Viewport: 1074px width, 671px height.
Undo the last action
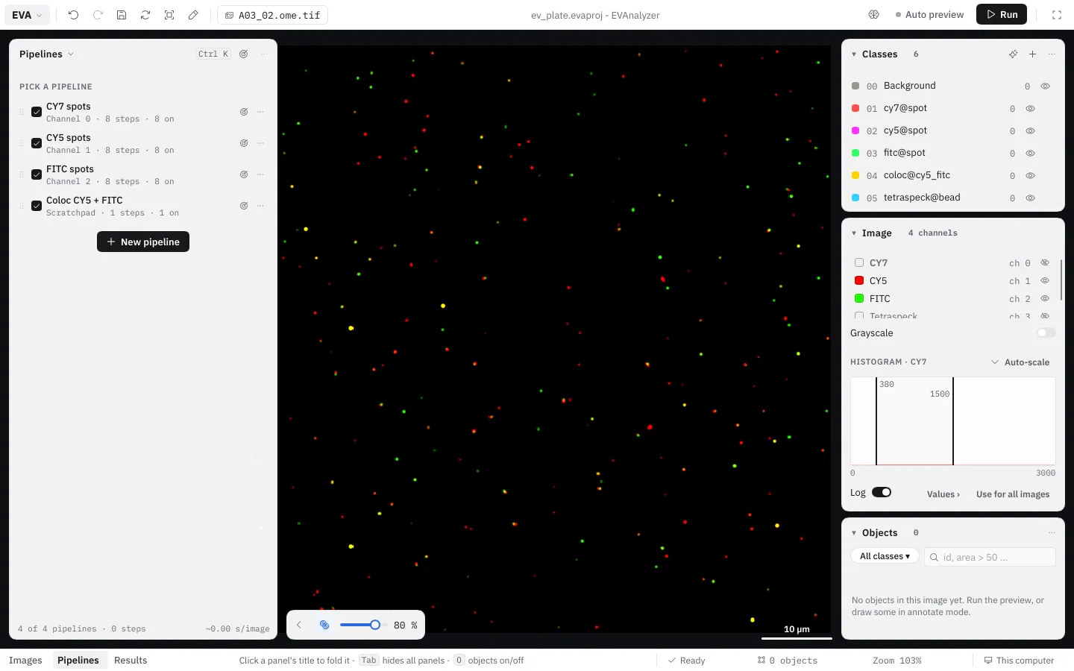tap(73, 15)
